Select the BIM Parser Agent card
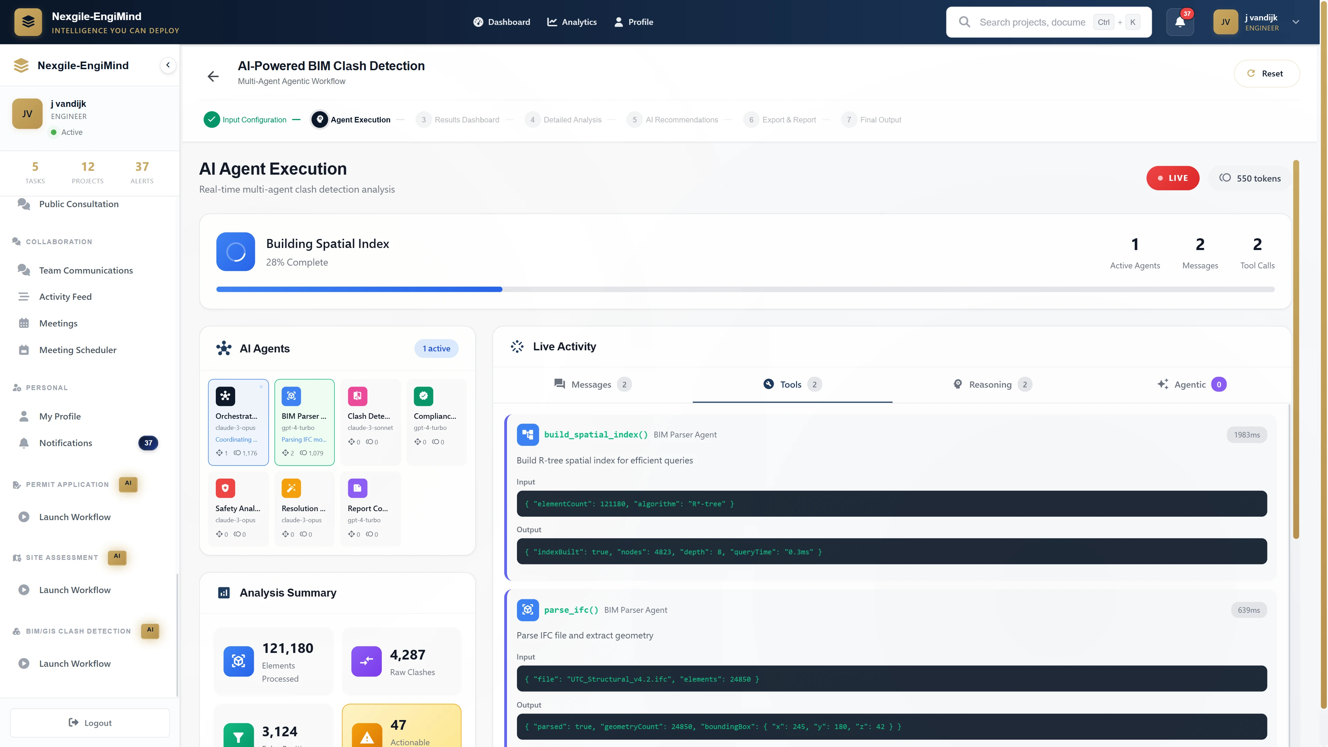Screen dimensions: 1328x747 304,422
